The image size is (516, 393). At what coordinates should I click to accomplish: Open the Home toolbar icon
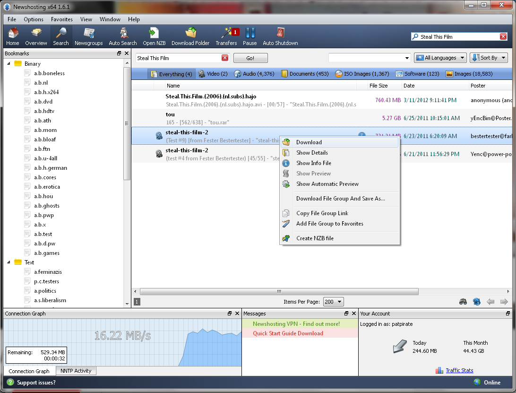point(12,36)
